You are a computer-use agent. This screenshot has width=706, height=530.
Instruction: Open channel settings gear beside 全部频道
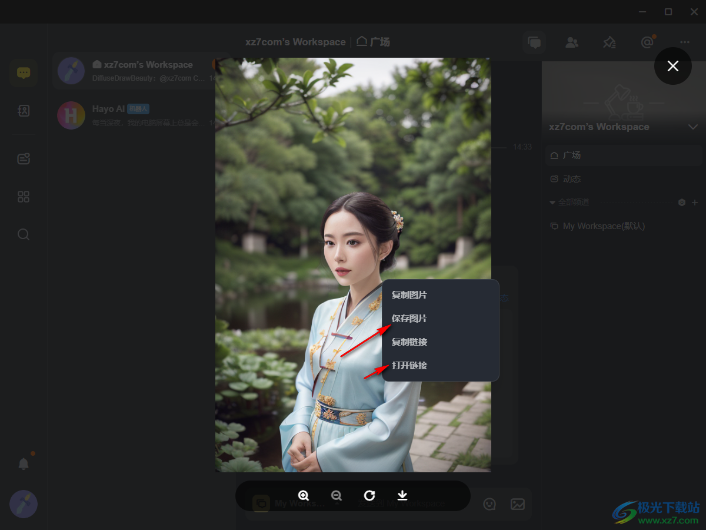pos(682,203)
